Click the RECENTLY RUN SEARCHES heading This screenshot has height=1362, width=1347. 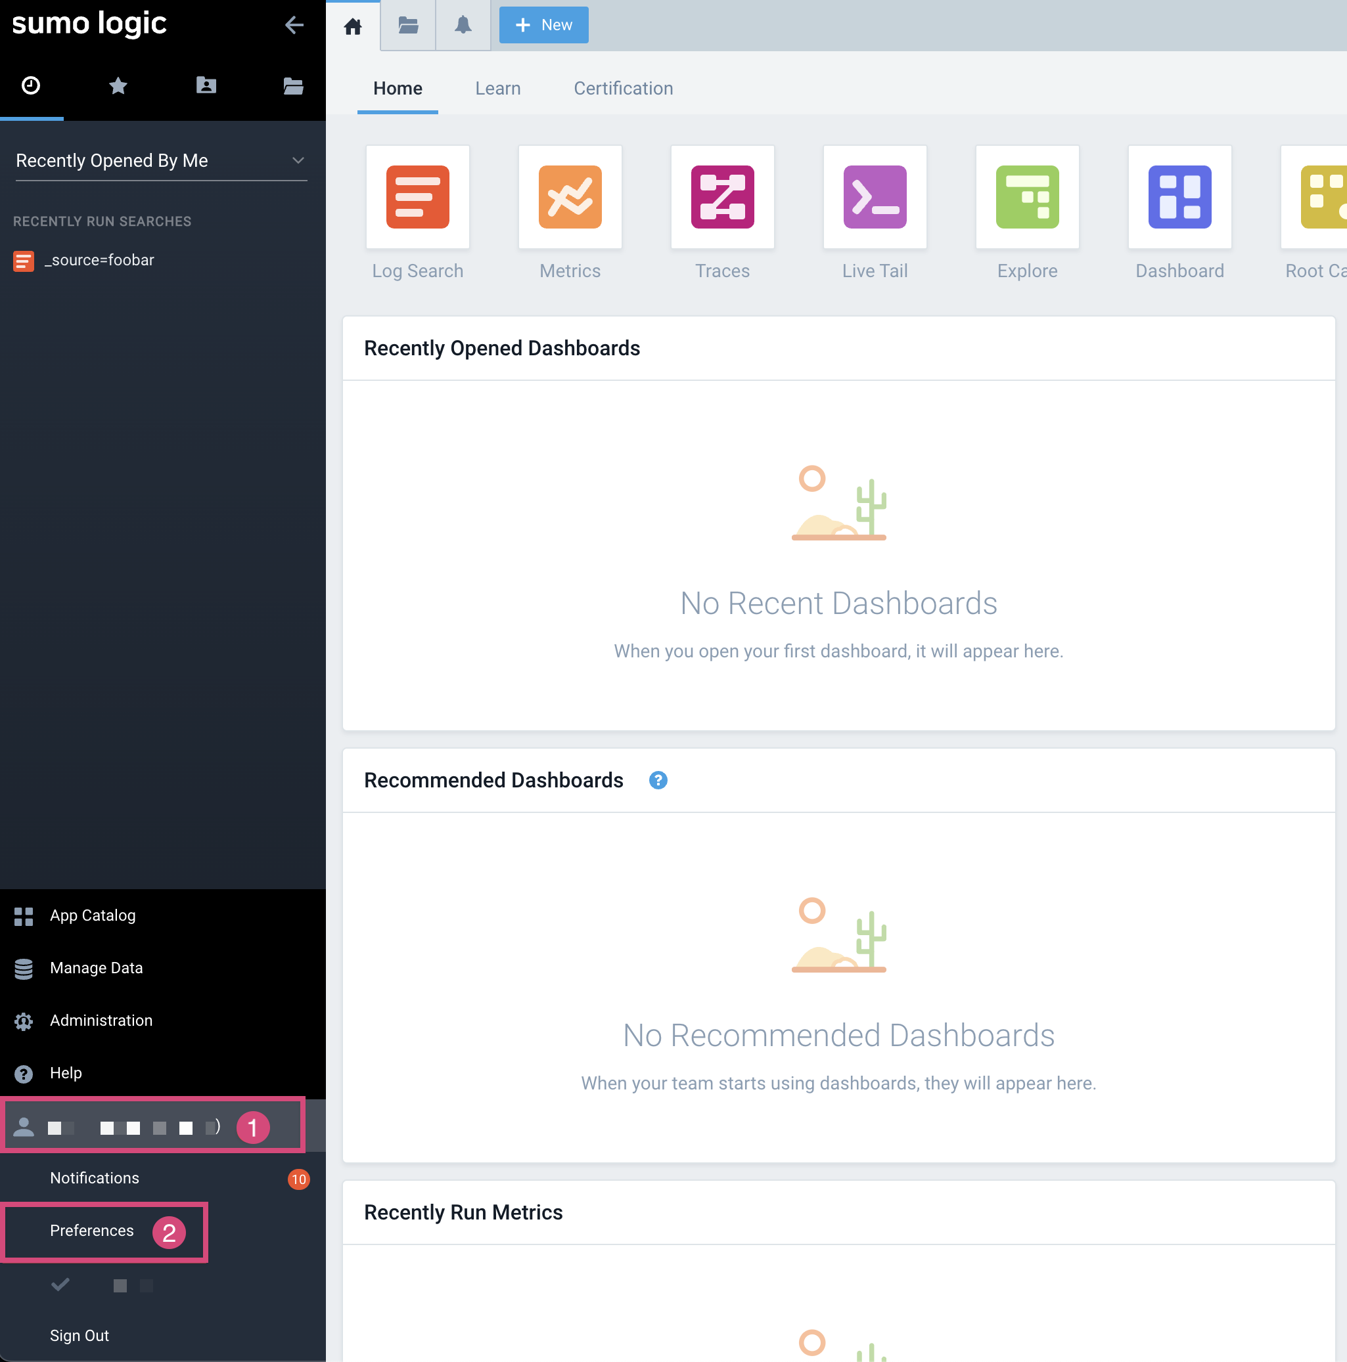[103, 221]
